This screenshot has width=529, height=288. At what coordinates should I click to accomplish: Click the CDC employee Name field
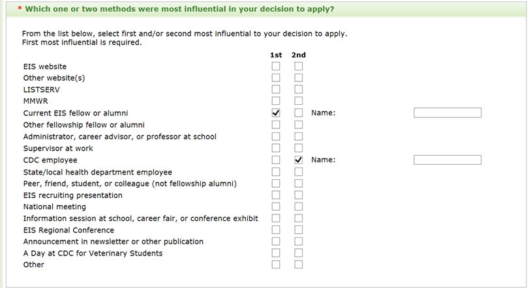click(447, 160)
